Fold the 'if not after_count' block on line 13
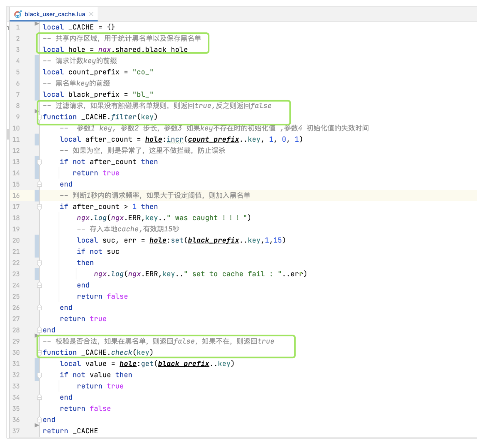This screenshot has width=485, height=445. [x=39, y=162]
